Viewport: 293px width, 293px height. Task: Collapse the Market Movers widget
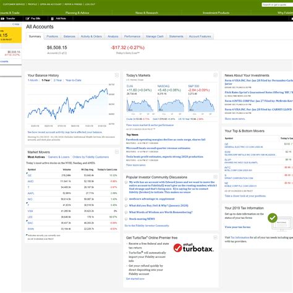[x=117, y=152]
